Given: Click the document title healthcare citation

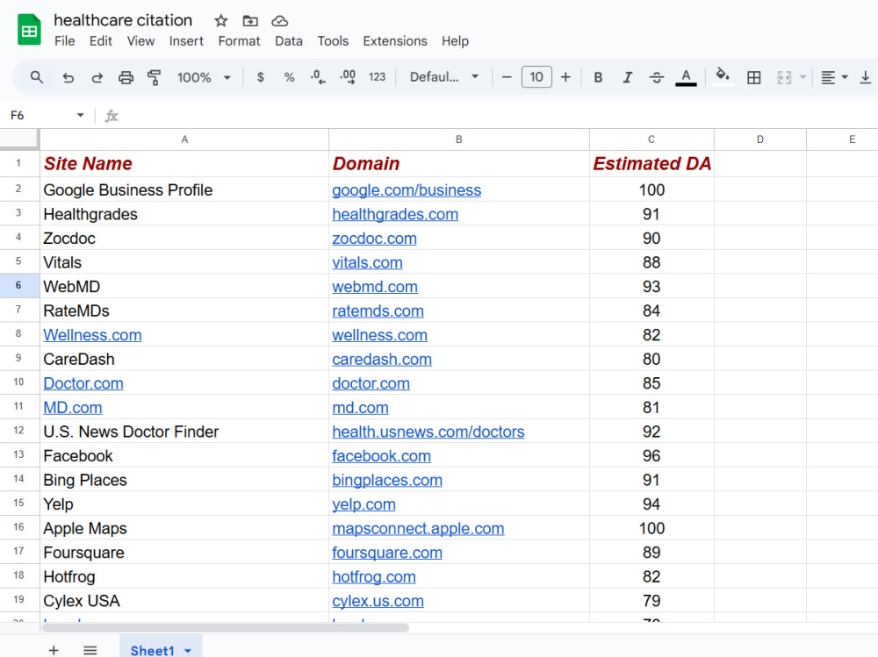Looking at the screenshot, I should point(123,20).
